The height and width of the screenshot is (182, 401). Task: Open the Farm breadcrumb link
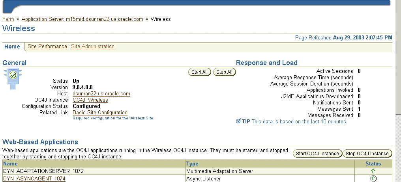point(8,19)
